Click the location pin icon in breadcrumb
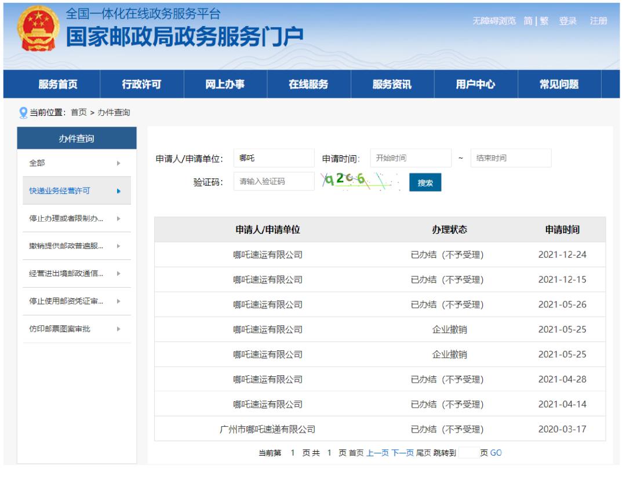626x480 pixels. (23, 112)
